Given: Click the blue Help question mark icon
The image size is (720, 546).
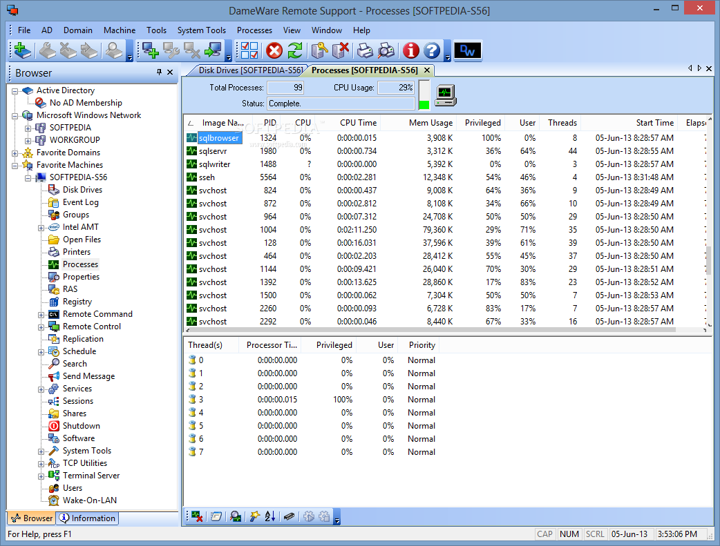Looking at the screenshot, I should (x=432, y=50).
